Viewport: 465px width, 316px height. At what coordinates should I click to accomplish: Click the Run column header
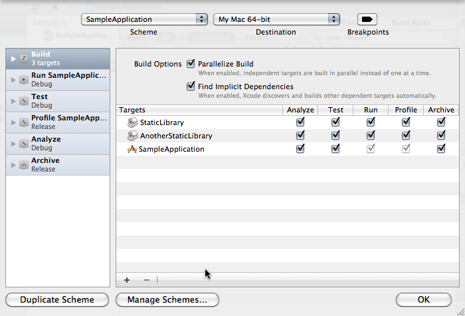coord(371,110)
